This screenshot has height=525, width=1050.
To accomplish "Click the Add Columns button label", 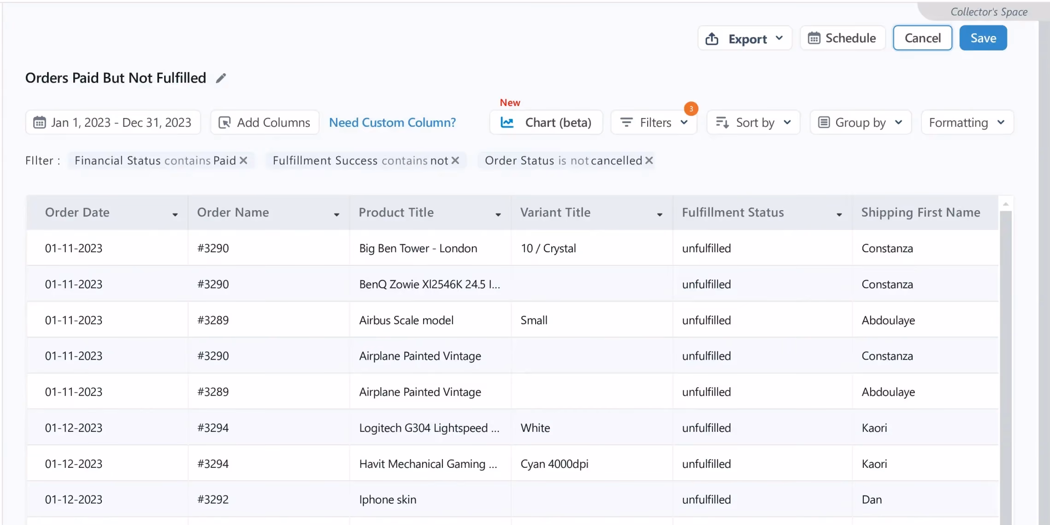I will (x=273, y=123).
